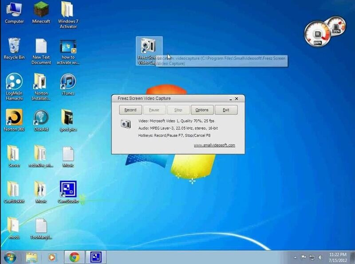Image resolution: width=355 pixels, height=264 pixels.
Task: Click the Record button
Action: click(130, 110)
